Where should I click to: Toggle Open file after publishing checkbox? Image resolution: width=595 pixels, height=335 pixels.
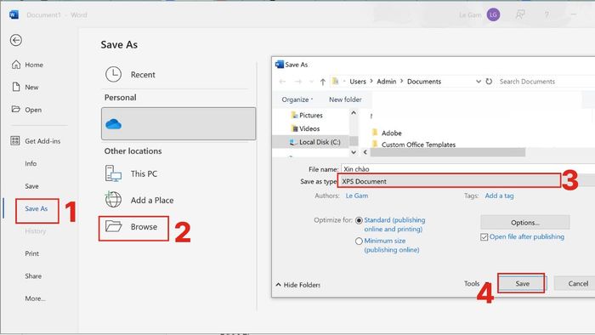[484, 237]
